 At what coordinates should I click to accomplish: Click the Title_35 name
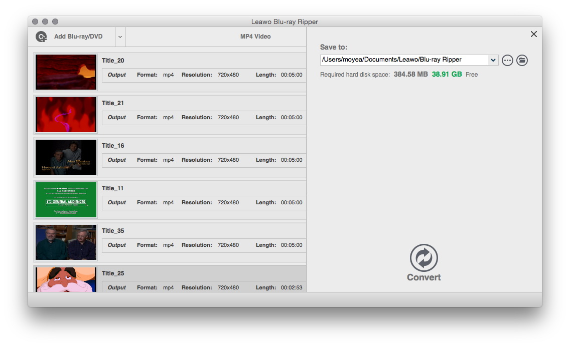click(113, 231)
